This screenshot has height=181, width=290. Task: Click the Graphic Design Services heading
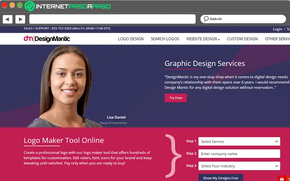point(204,63)
